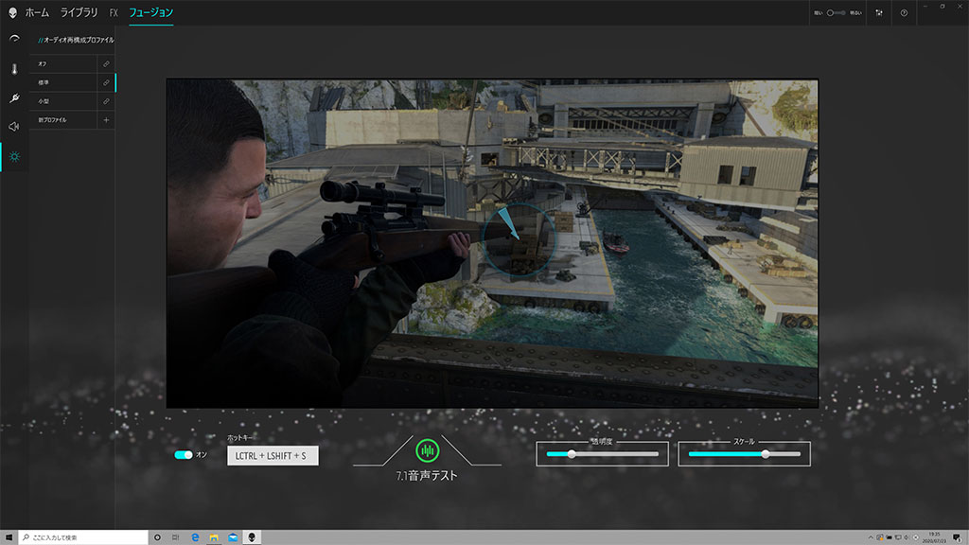Screen dimensions: 969x545
Task: Open the Windows Start button
Action: [x=9, y=537]
